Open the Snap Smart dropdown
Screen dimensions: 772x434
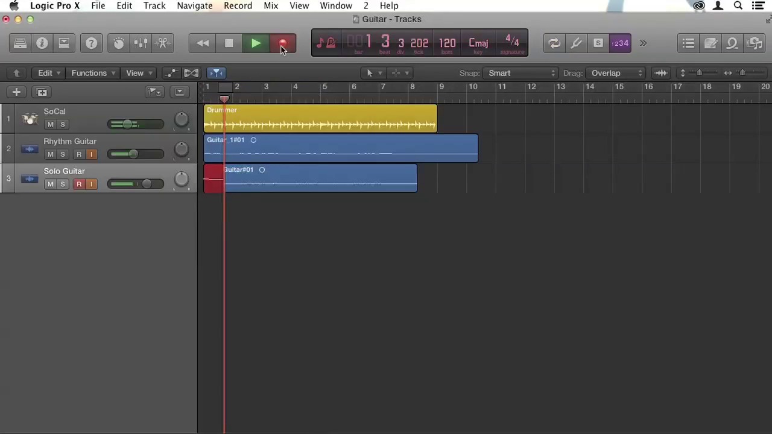[520, 73]
